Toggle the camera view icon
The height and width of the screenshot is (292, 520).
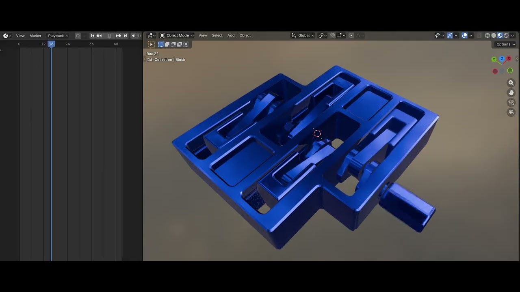(x=511, y=103)
